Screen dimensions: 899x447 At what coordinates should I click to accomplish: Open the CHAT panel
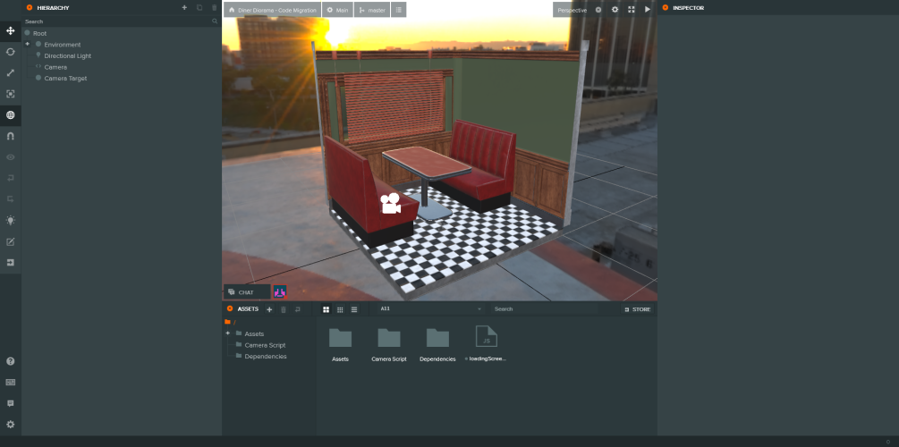[246, 292]
